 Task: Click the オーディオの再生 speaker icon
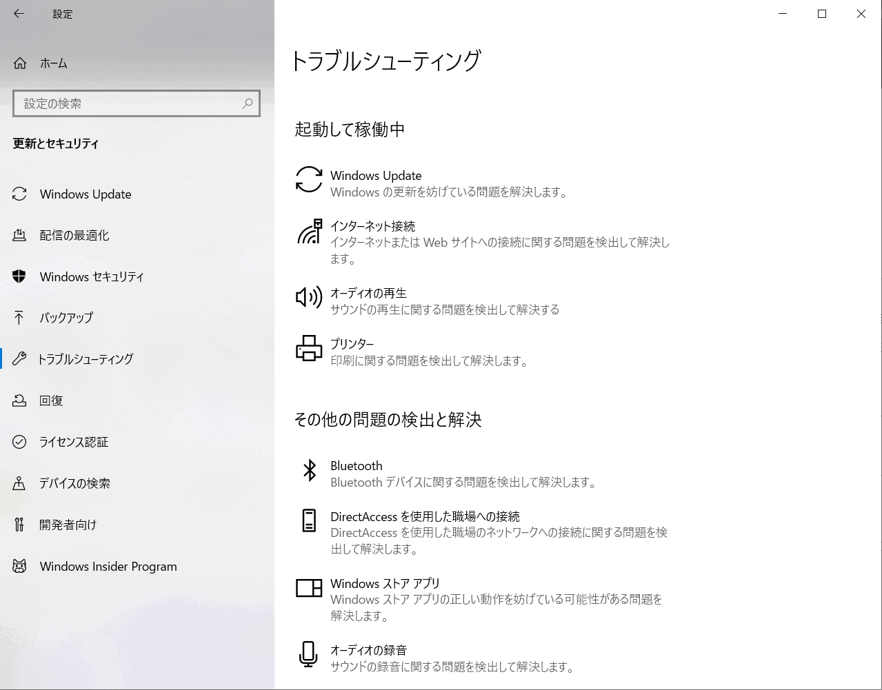pyautogui.click(x=309, y=297)
